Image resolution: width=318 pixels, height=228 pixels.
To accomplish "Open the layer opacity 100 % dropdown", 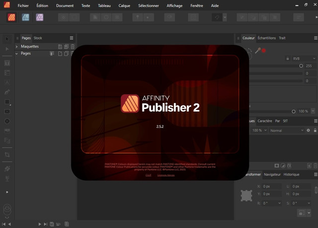I will (x=265, y=130).
